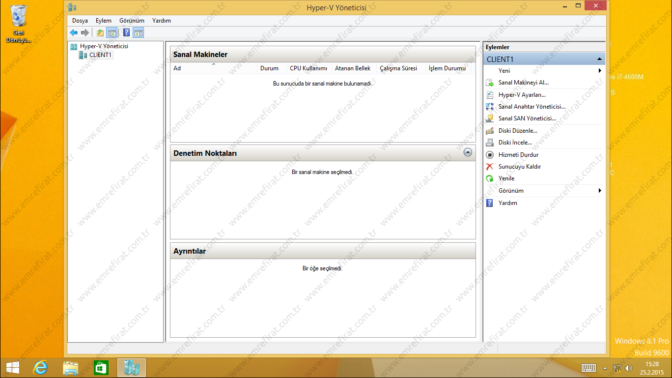672x378 pixels.
Task: Collapse the CLIENT1 actions header
Action: [x=599, y=59]
